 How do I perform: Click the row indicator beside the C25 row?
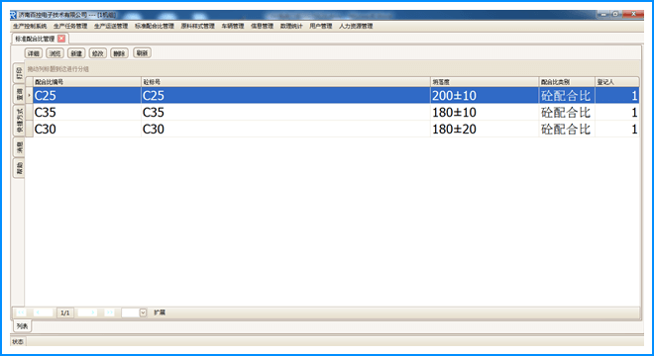coord(29,95)
